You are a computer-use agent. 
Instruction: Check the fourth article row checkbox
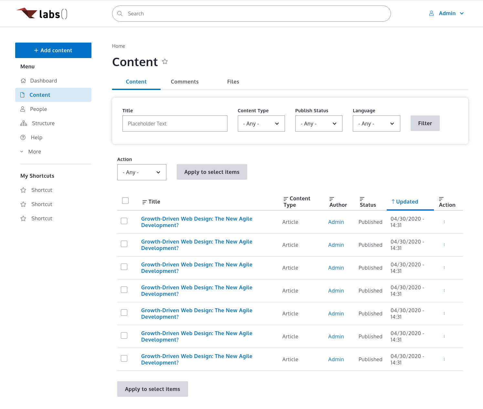click(x=124, y=290)
